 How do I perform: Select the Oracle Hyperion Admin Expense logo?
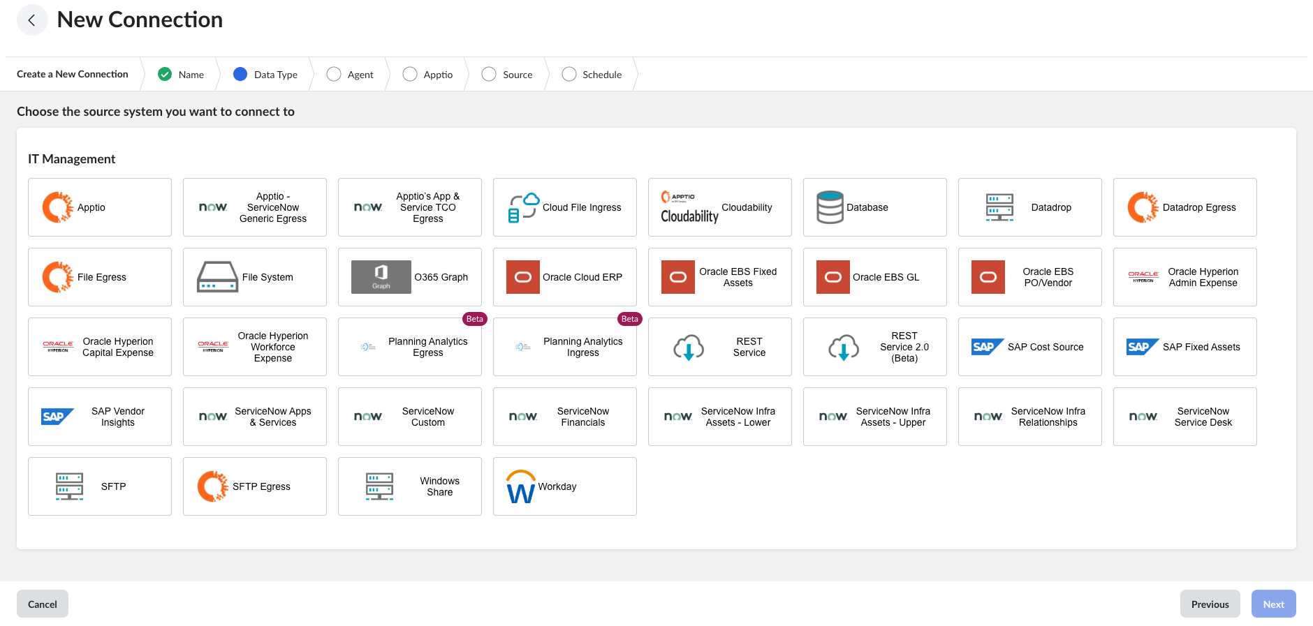(x=1143, y=277)
